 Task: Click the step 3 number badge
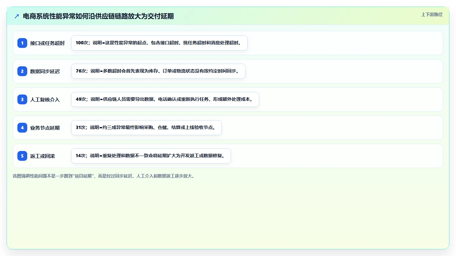pos(22,99)
